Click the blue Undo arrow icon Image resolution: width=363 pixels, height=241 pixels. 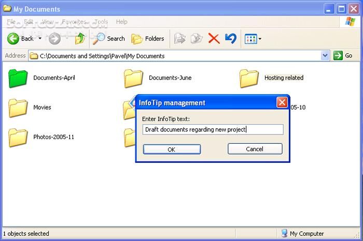[231, 39]
